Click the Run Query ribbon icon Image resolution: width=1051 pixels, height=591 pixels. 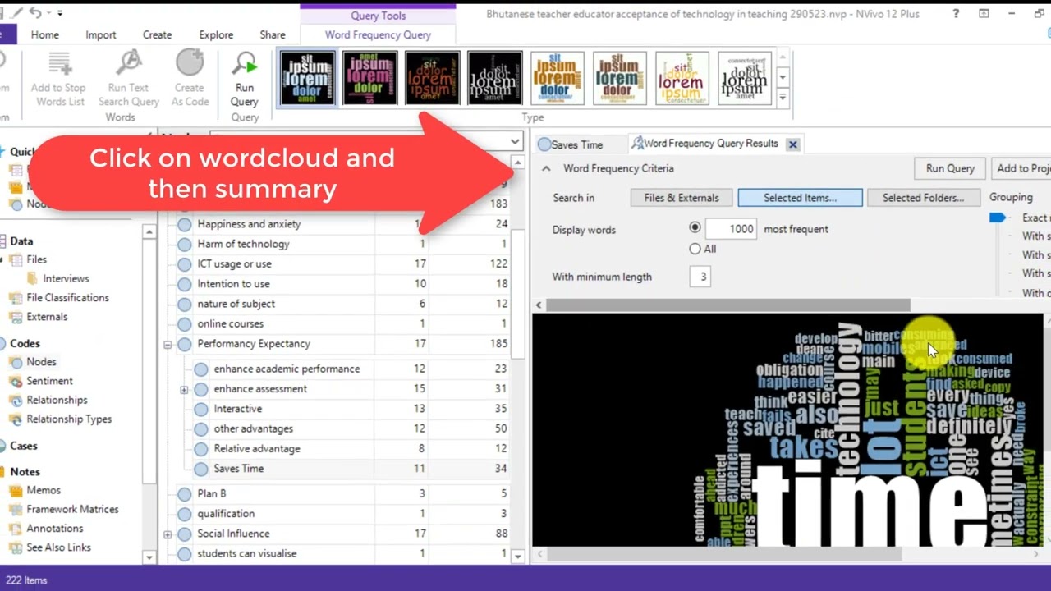[245, 80]
